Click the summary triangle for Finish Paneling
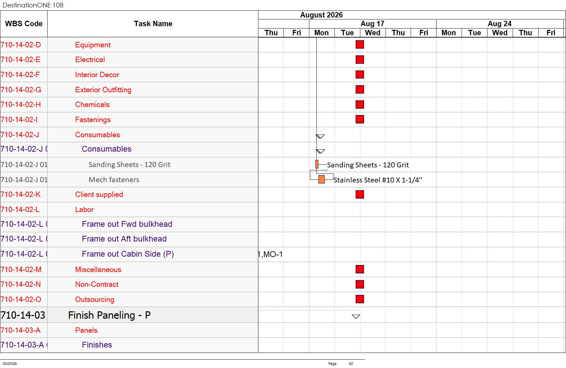 pyautogui.click(x=356, y=317)
